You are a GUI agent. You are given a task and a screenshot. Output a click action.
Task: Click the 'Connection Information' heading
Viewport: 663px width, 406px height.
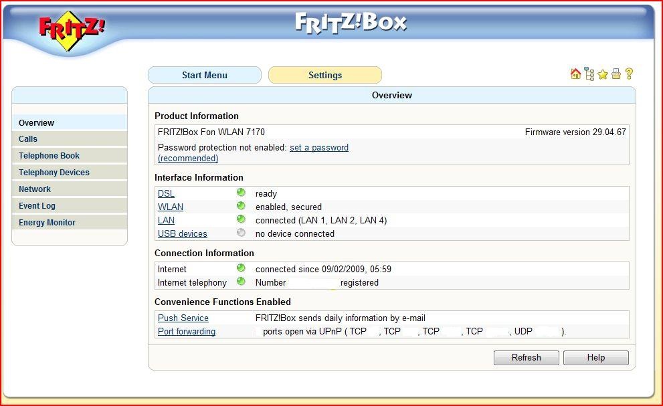(x=204, y=253)
